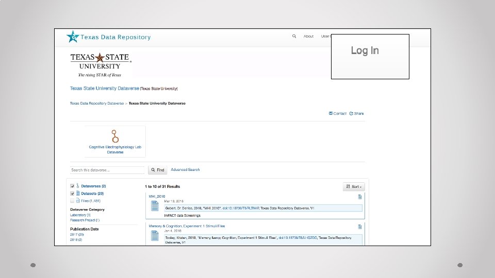Screen dimensions: 495x278
Task: Click the Texas Data Repository star logo
Action: [x=73, y=37]
